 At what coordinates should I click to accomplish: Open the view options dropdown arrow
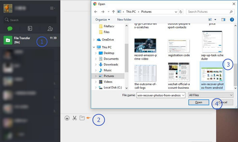click(215, 20)
